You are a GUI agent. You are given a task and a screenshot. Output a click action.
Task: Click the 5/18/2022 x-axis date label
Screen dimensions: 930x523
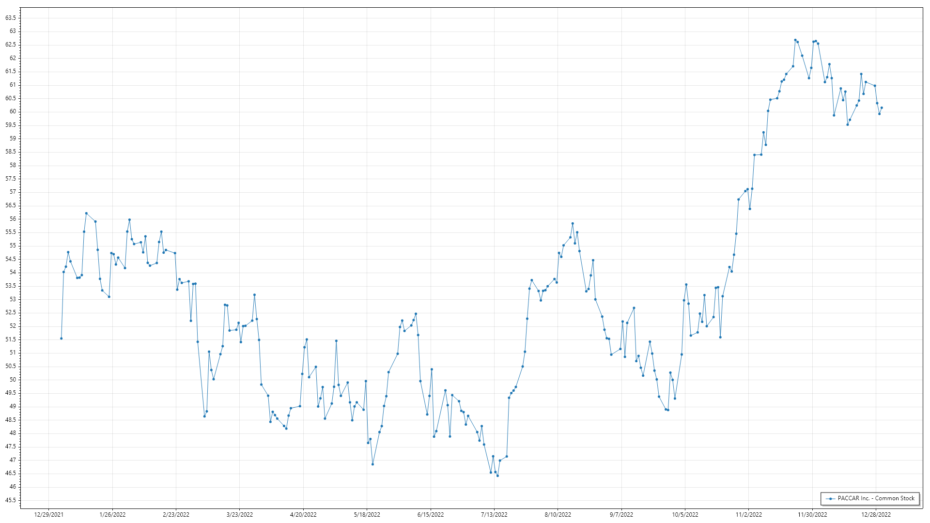coord(367,515)
